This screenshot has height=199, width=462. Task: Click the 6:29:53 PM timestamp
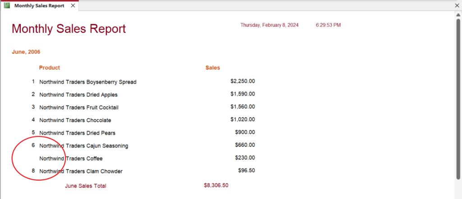pos(328,25)
